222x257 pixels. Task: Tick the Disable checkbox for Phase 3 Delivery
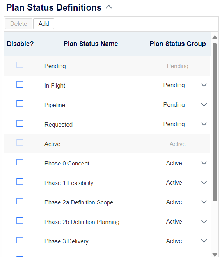(x=20, y=240)
